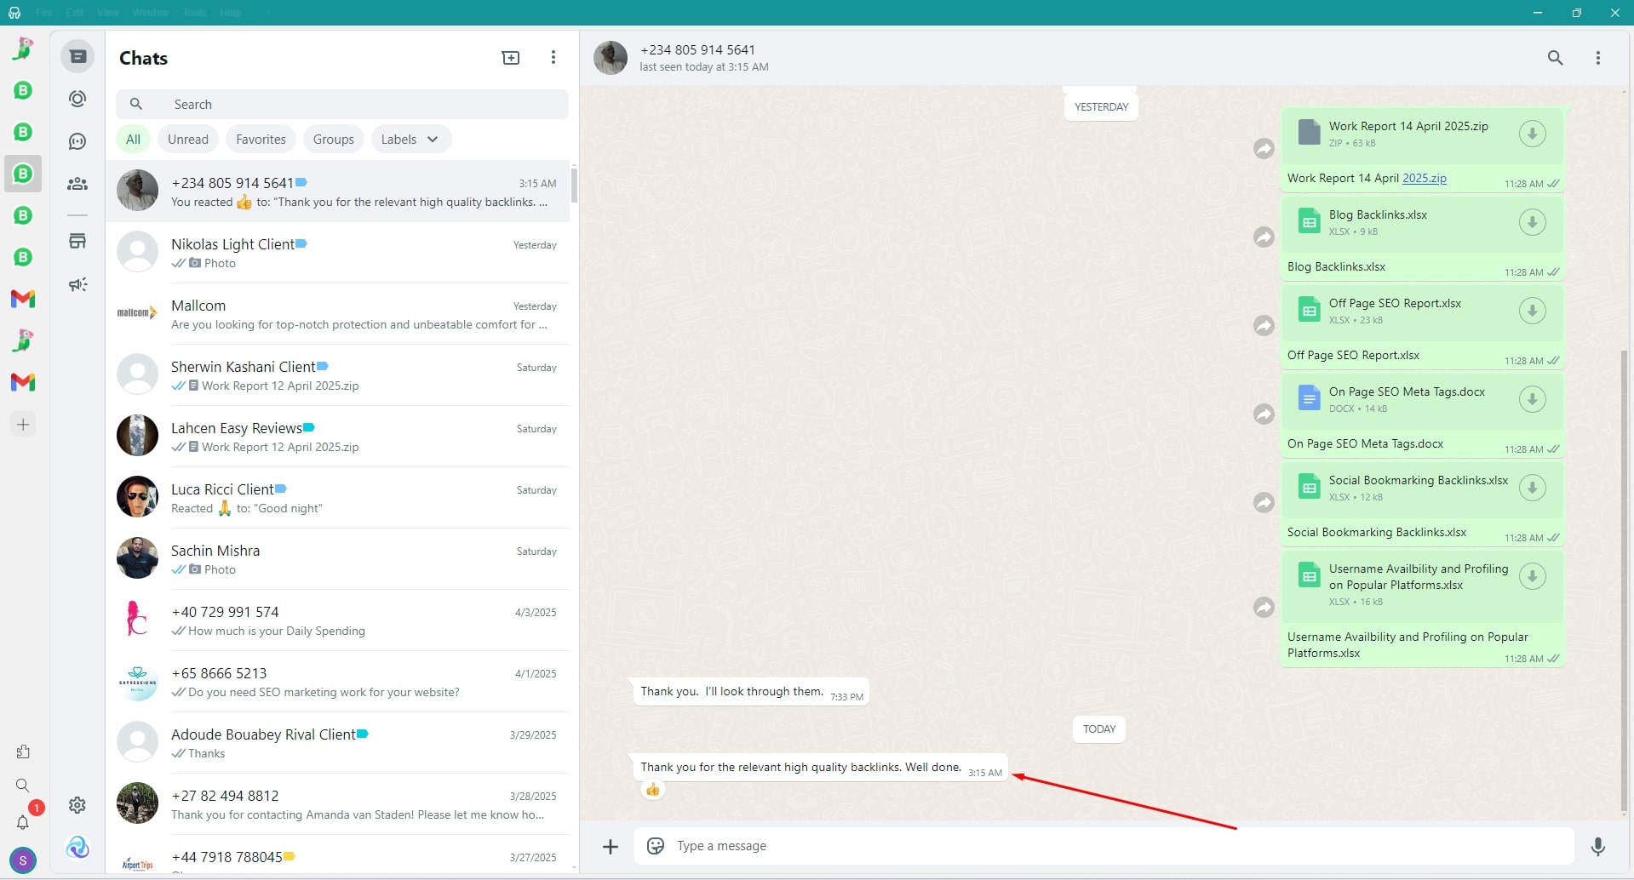Click the 2025.zip link in message
The width and height of the screenshot is (1634, 880).
click(x=1424, y=179)
